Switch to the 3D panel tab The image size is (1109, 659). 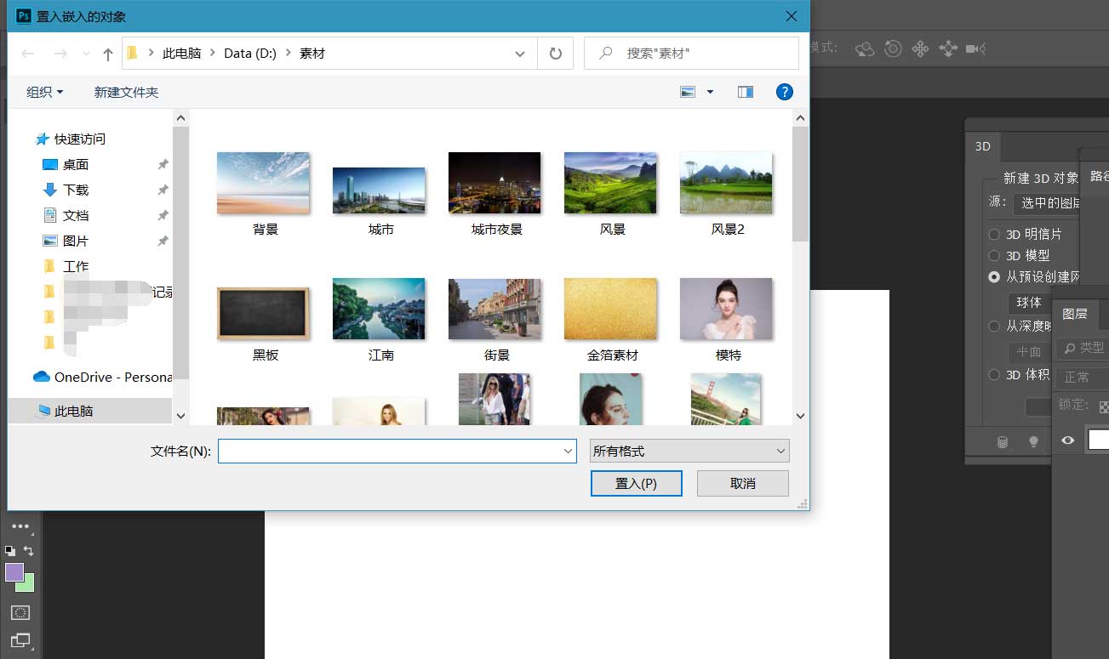point(983,146)
